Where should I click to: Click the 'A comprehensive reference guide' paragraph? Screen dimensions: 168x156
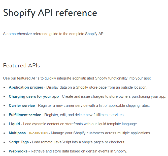54,34
